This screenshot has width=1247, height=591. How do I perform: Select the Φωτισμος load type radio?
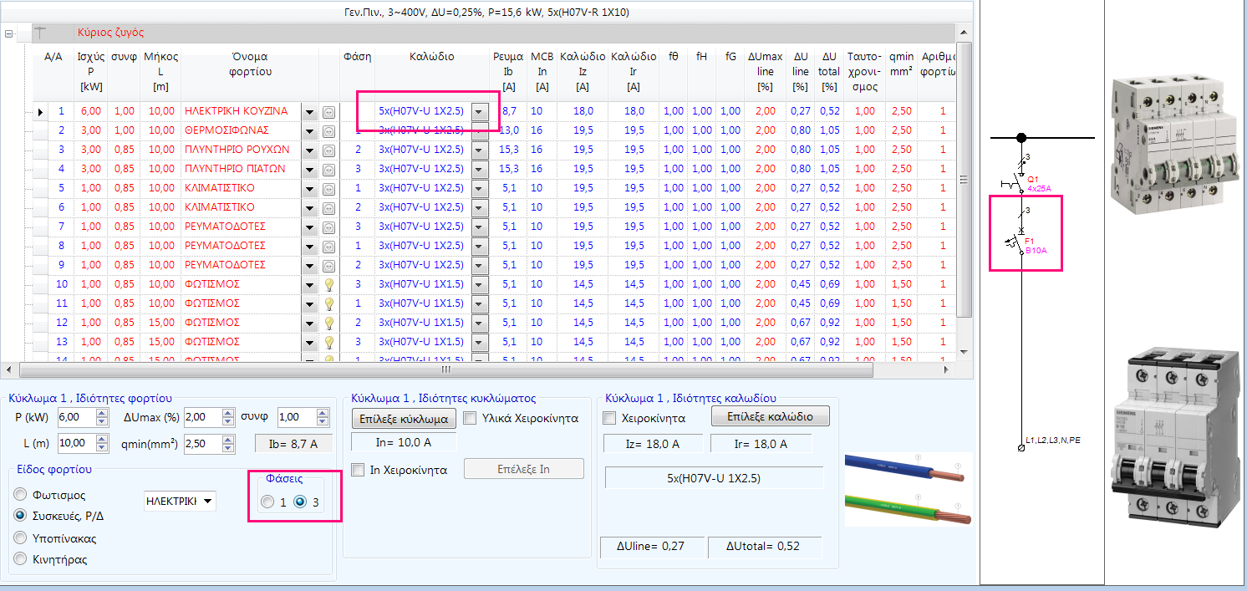pos(21,495)
